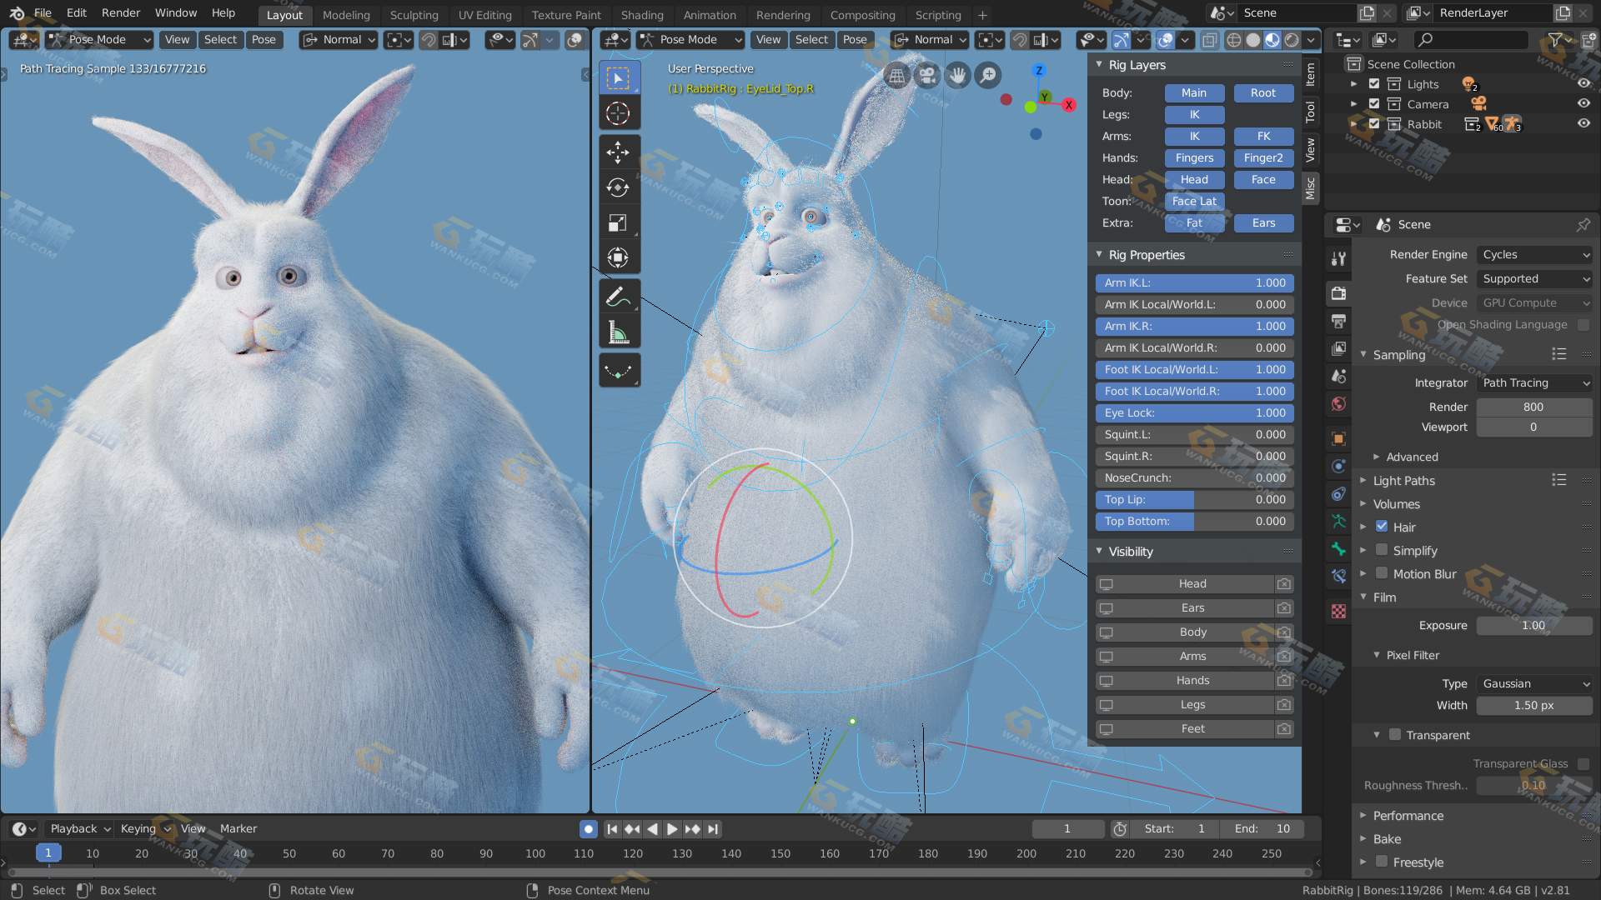Click the Face Lat toon layer button
Viewport: 1601px width, 900px height.
coord(1194,201)
